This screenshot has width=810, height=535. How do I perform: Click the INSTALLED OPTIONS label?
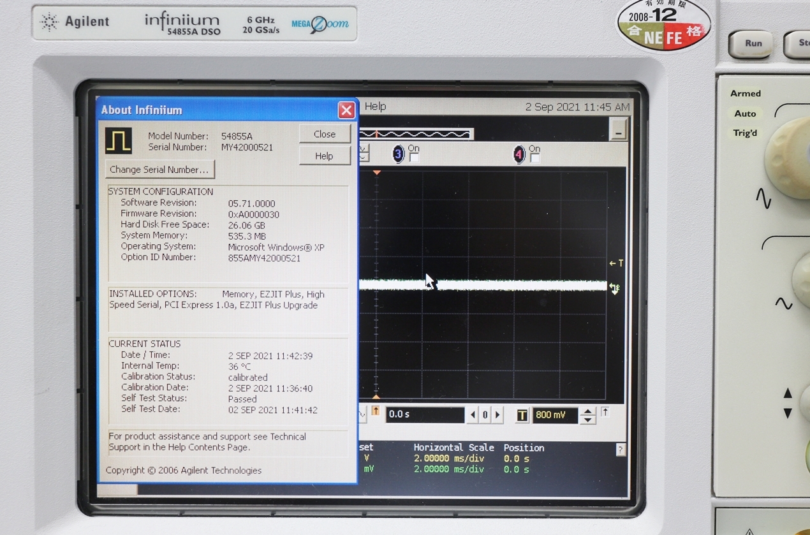(x=153, y=294)
